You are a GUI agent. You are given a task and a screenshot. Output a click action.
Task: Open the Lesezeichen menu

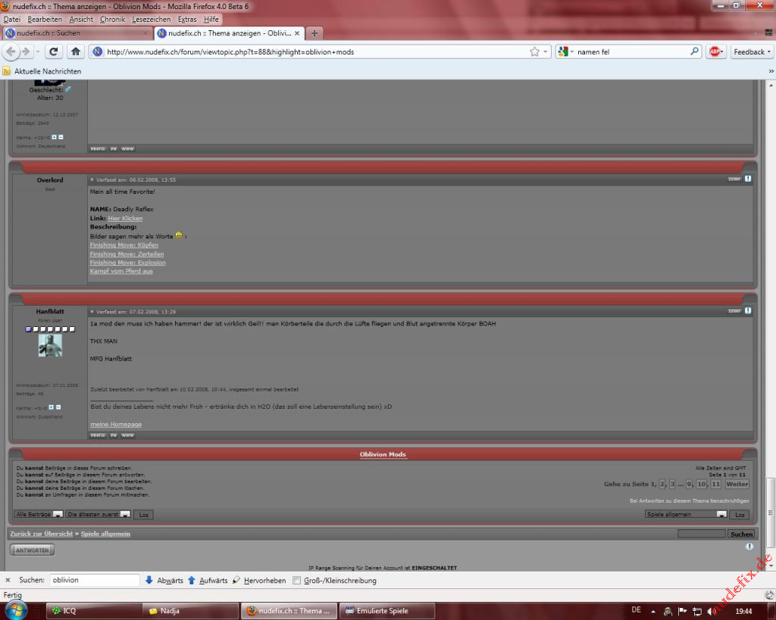point(151,19)
